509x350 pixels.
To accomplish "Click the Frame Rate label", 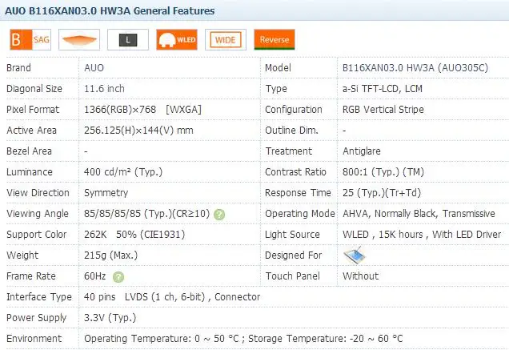I will 31,276.
